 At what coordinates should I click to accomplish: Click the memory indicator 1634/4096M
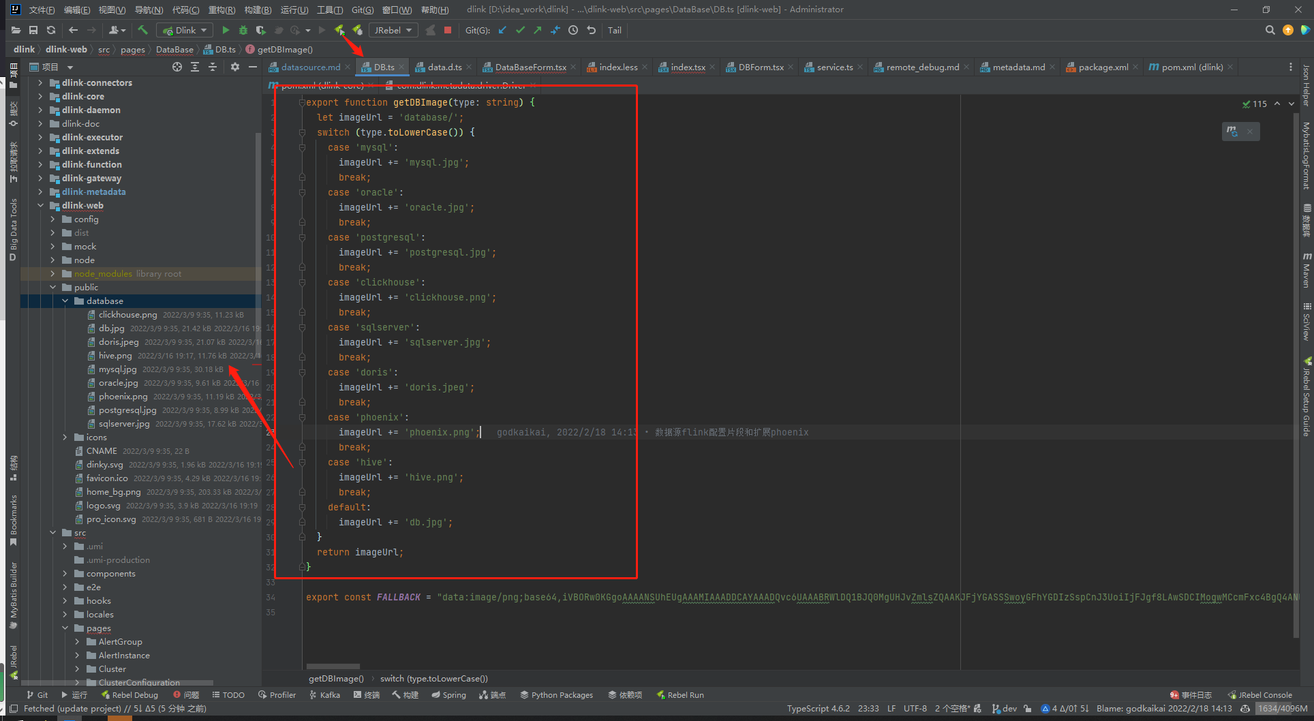(1283, 709)
